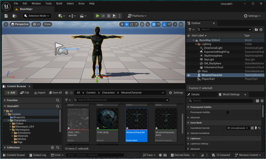
Task: Collapse the BasicMap (Editor) tree node
Action: (x=194, y=40)
